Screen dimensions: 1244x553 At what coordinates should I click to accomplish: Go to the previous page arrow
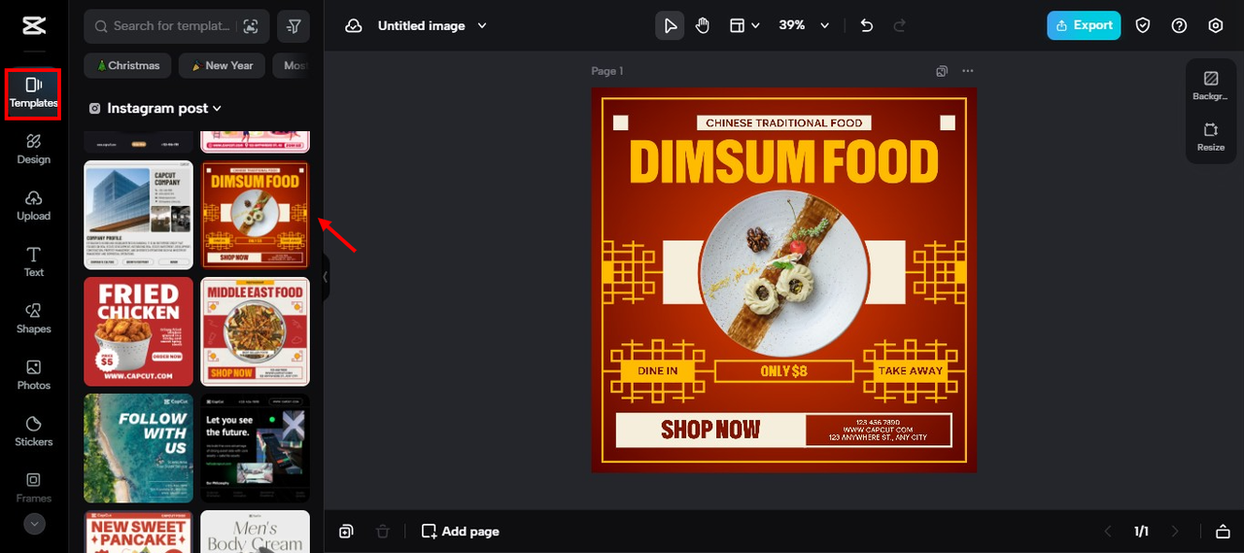pos(1107,532)
